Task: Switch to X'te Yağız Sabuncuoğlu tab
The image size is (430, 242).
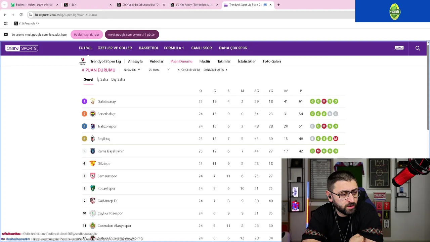Action: tap(141, 5)
